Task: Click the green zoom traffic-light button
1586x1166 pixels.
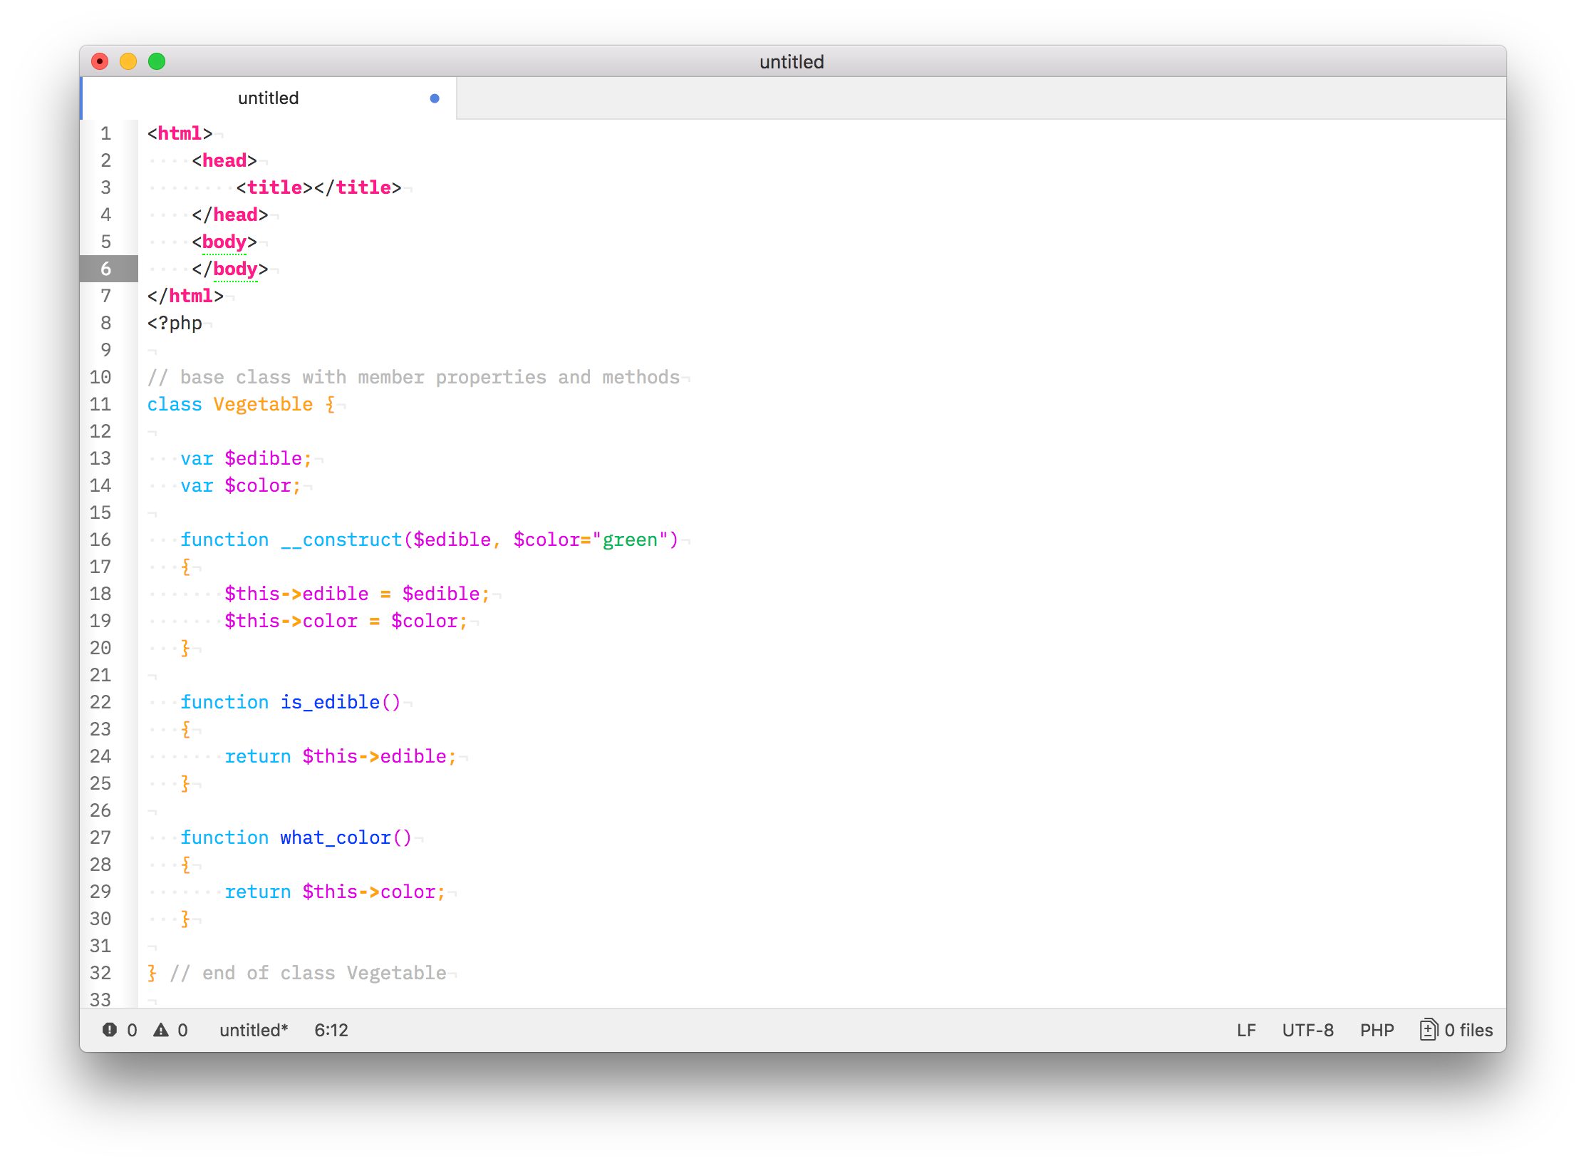Action: [156, 61]
